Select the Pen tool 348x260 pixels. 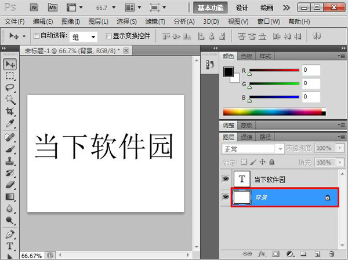pyautogui.click(x=10, y=235)
